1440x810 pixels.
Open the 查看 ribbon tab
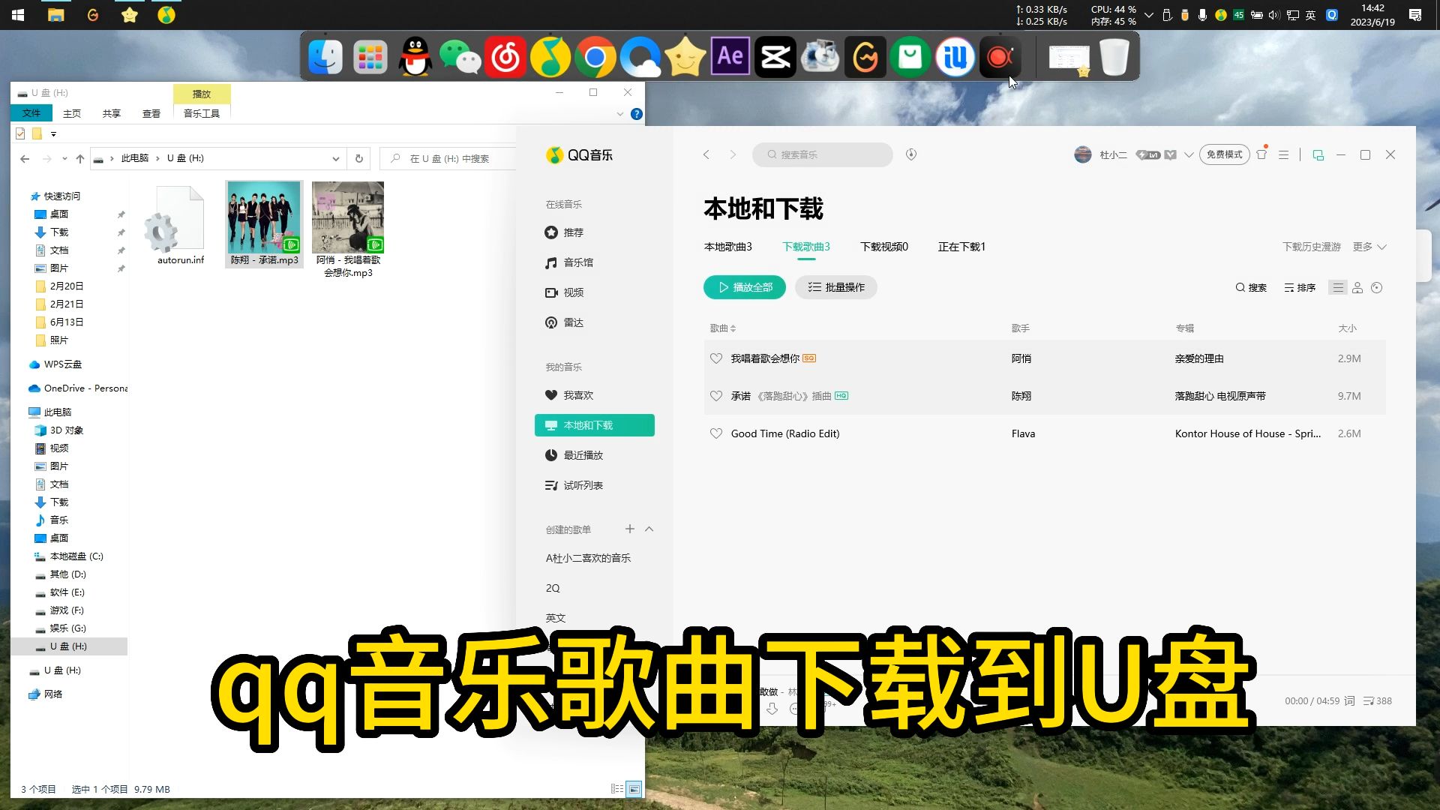pos(151,113)
